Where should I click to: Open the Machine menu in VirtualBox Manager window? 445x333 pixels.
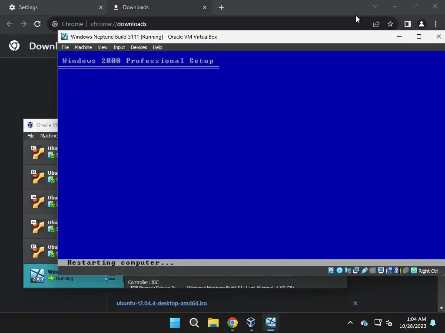49,136
